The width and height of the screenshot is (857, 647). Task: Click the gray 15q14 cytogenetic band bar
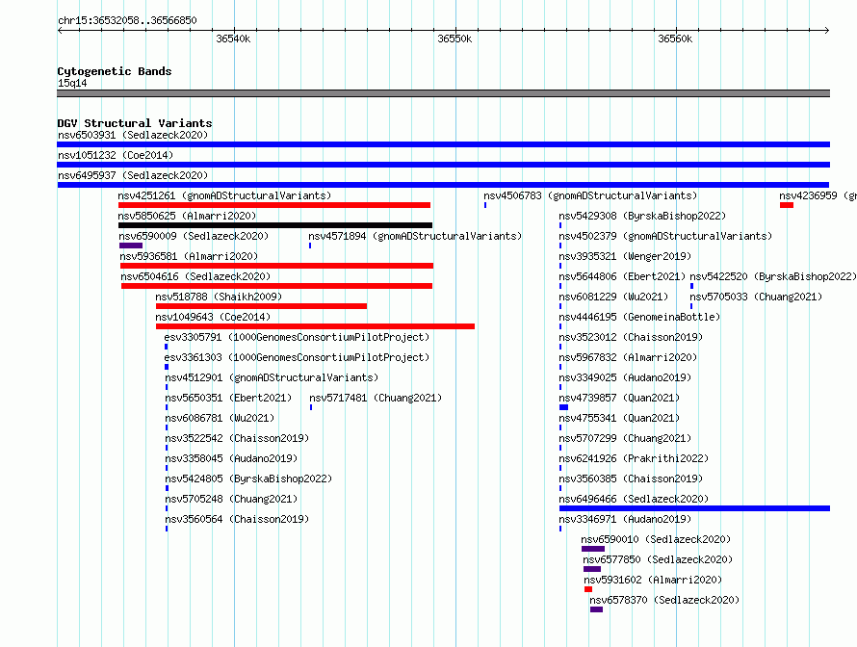(x=443, y=93)
